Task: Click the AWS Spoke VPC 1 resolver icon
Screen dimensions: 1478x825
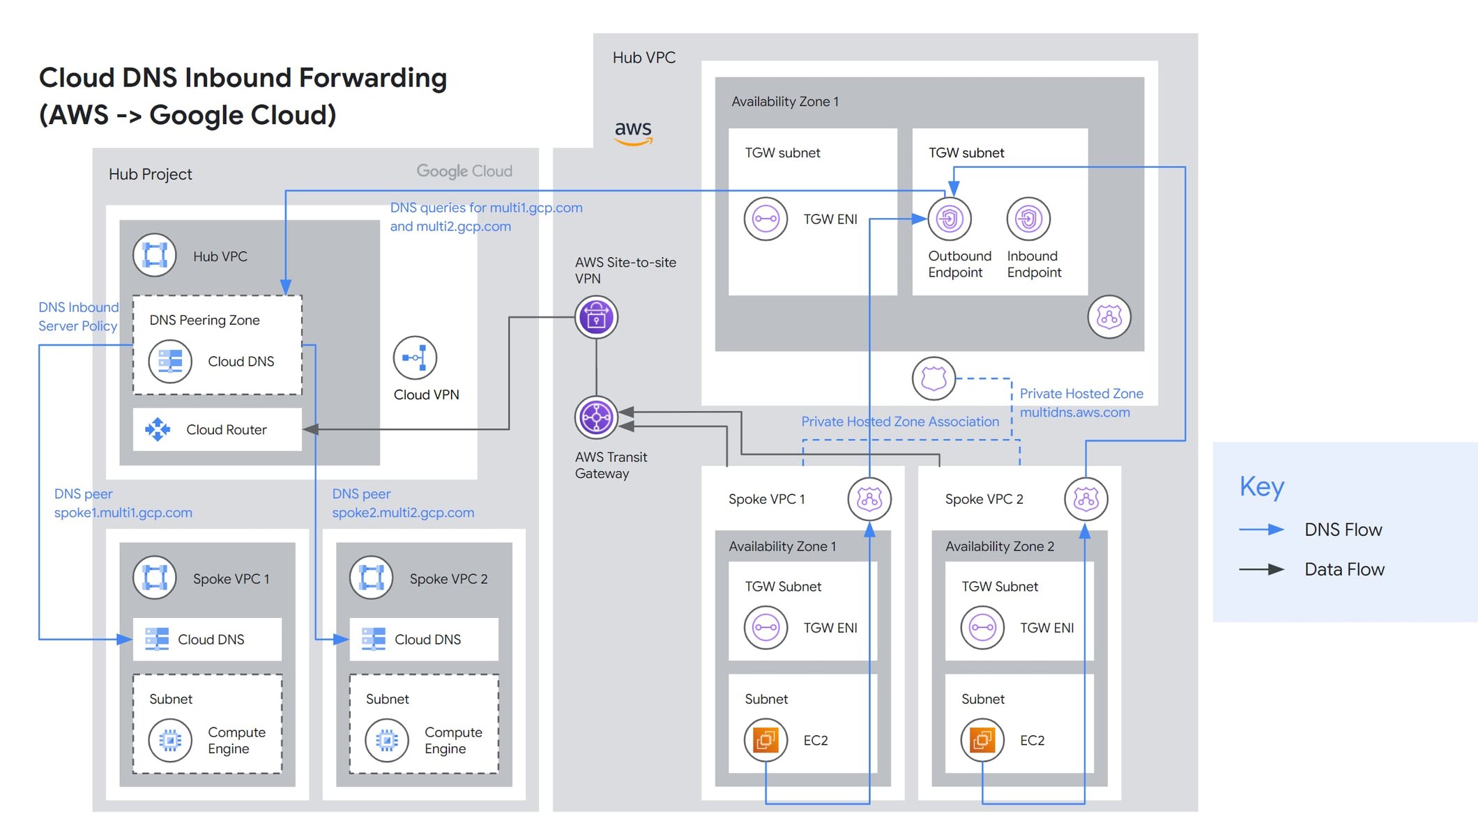Action: click(869, 499)
